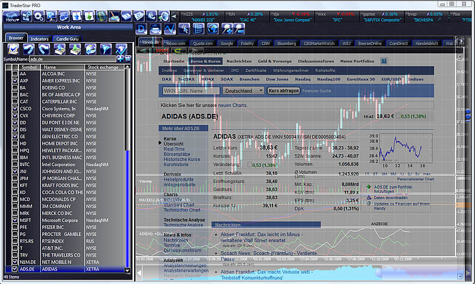Click the yellow reload page button
The width and height of the screenshot is (475, 284).
click(x=178, y=50)
